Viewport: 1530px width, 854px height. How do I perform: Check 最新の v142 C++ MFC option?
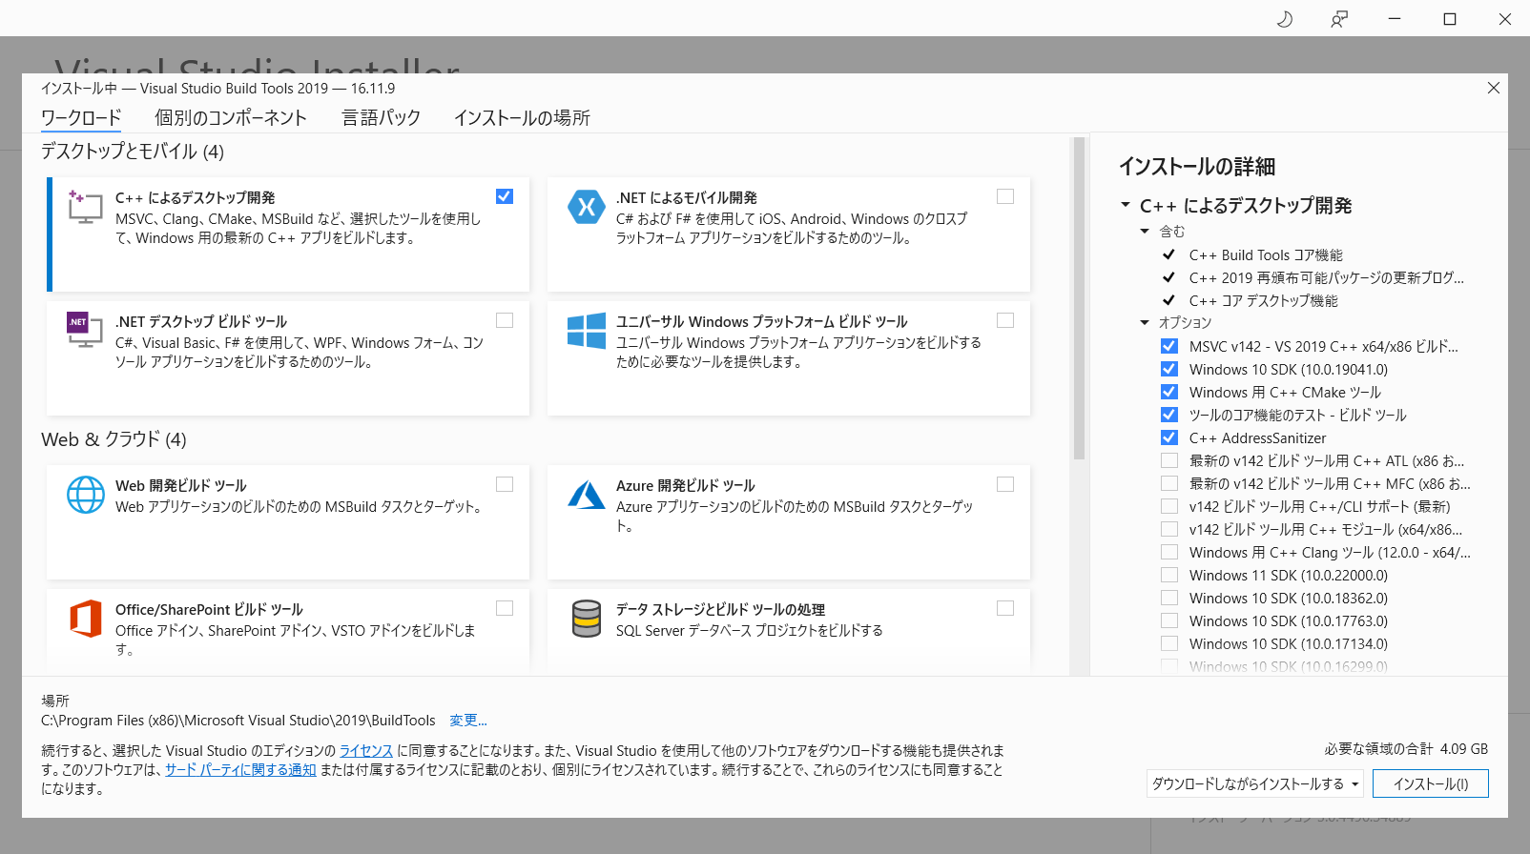tap(1169, 483)
